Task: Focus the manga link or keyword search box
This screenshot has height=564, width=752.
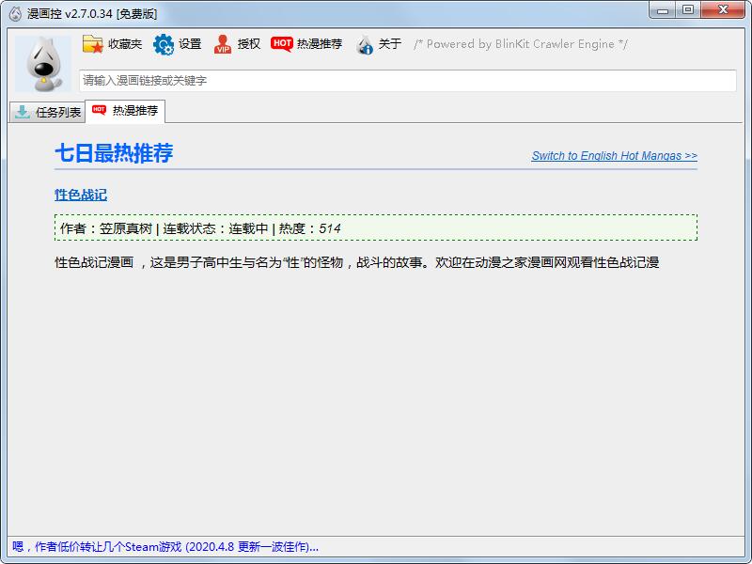Action: tap(407, 81)
